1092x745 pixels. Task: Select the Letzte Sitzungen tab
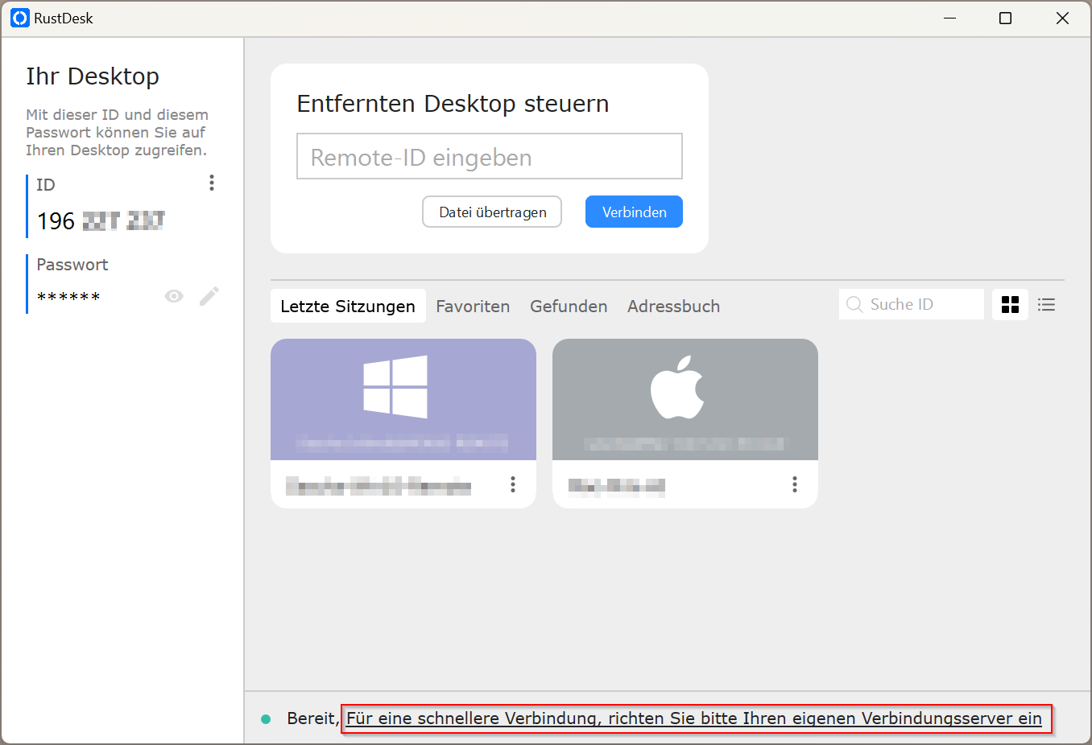click(x=348, y=306)
